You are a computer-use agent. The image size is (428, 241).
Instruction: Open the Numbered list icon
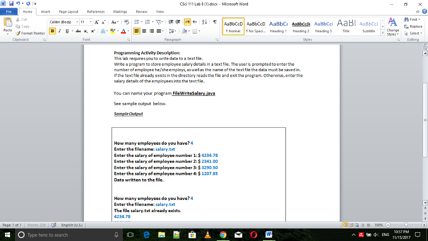coord(148,21)
